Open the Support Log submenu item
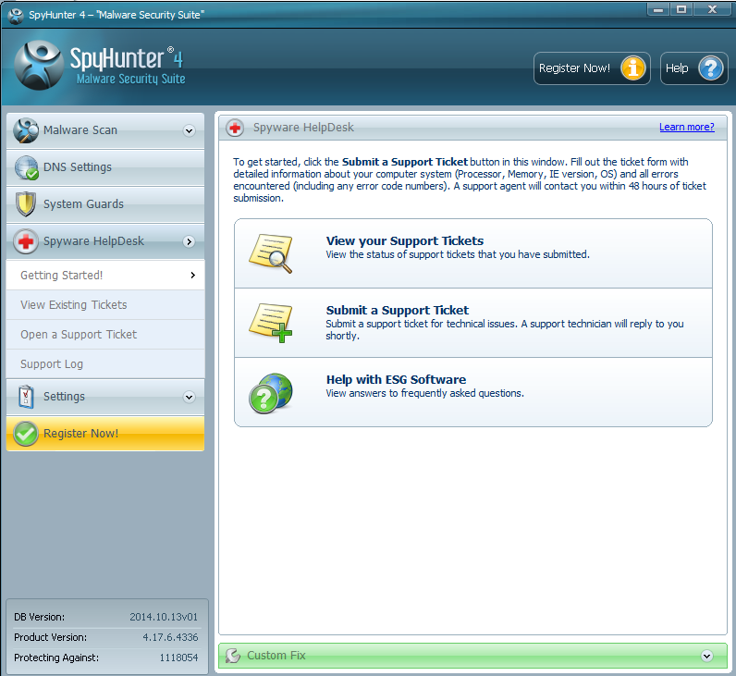 pyautogui.click(x=52, y=363)
